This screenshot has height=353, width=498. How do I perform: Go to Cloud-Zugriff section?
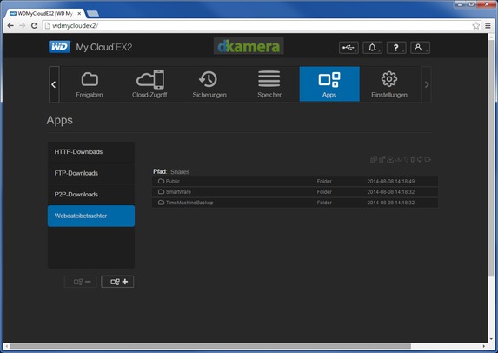click(149, 84)
